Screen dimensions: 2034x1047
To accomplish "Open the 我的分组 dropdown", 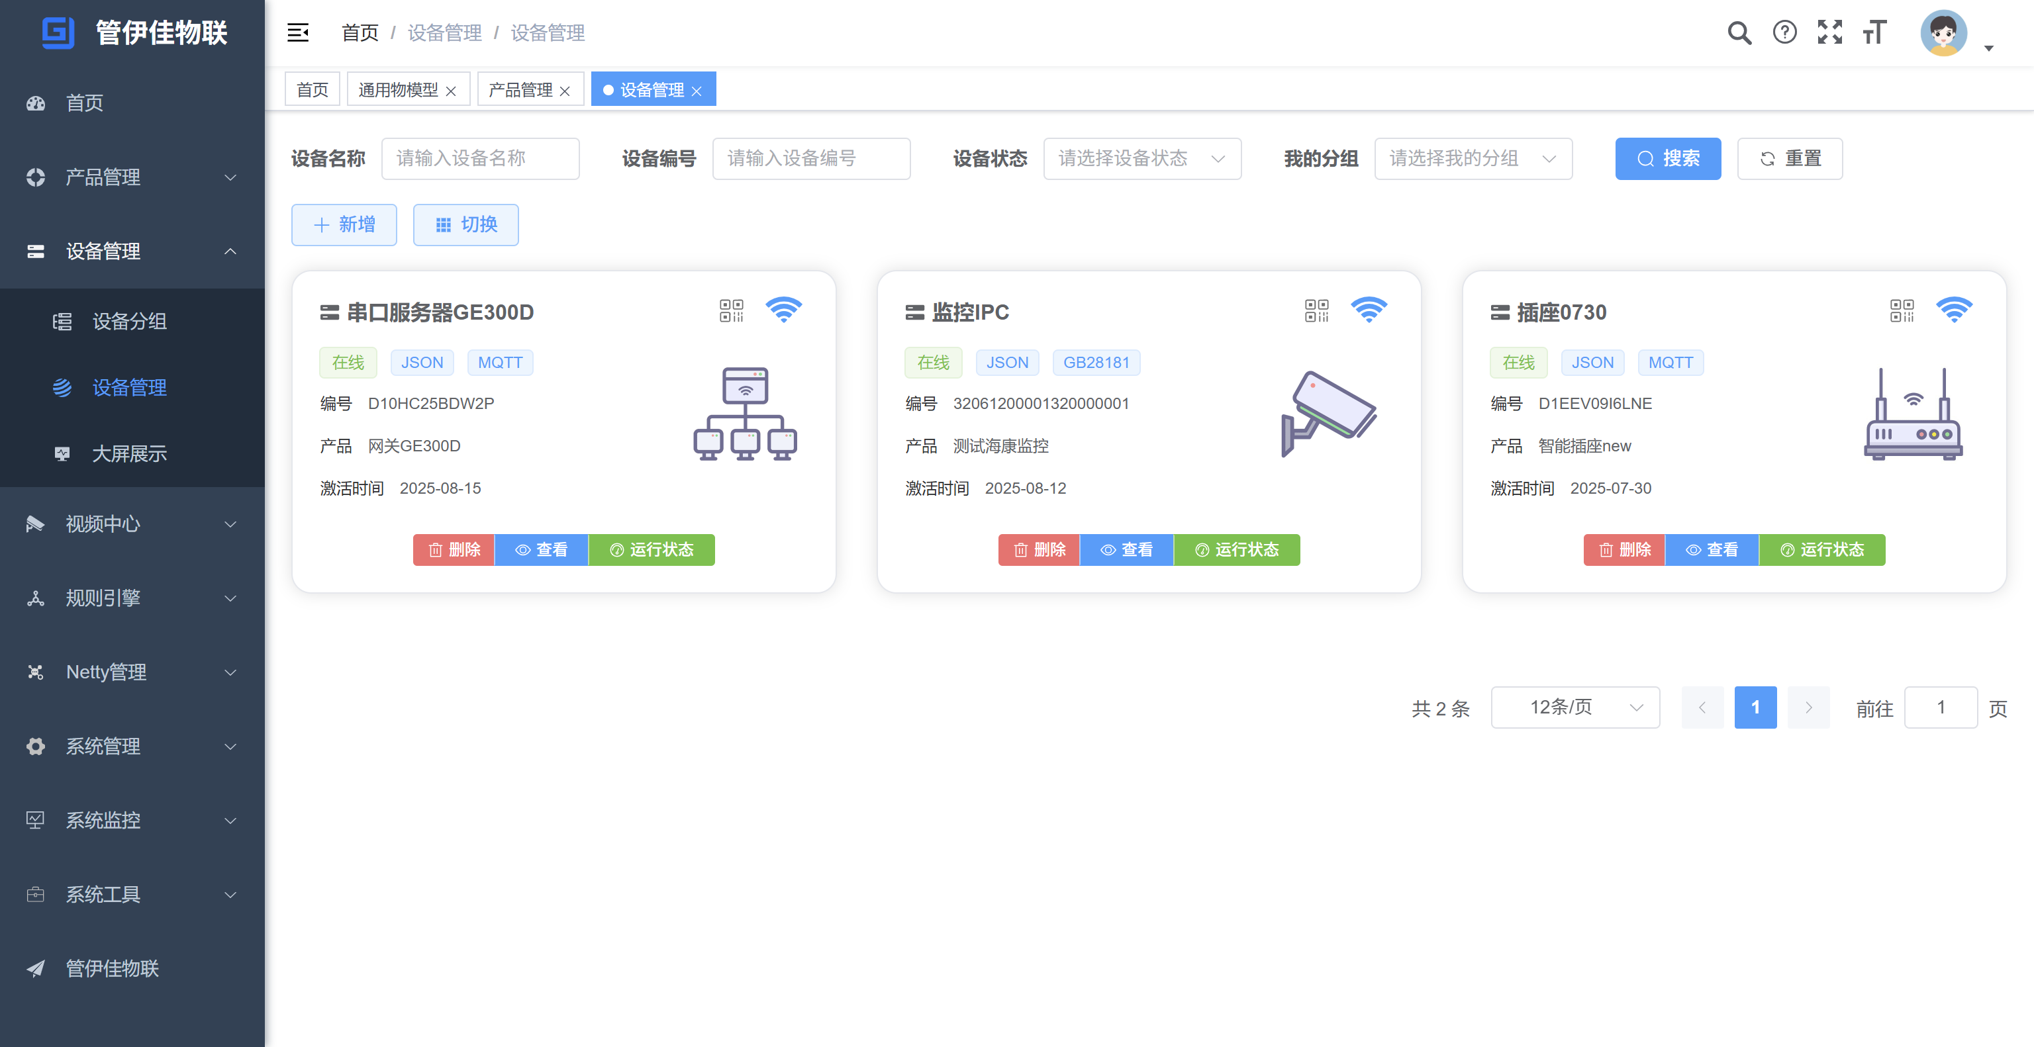I will [x=1473, y=159].
